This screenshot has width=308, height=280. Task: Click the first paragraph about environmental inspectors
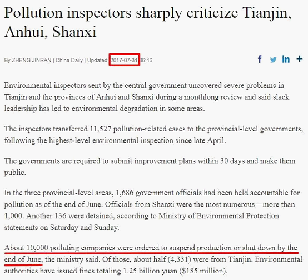coord(147,97)
